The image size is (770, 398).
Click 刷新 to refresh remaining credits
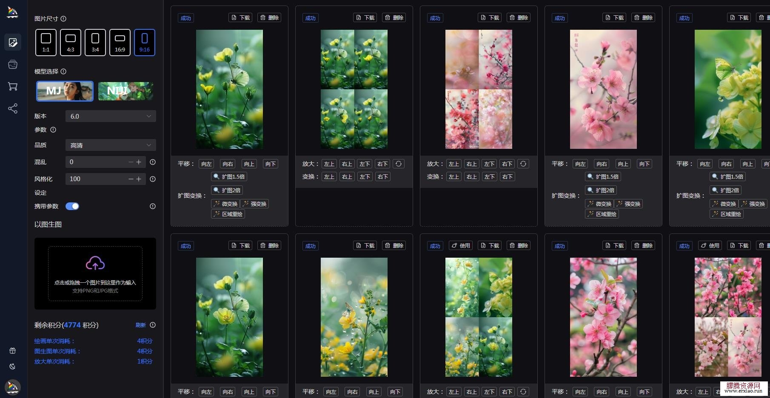141,325
